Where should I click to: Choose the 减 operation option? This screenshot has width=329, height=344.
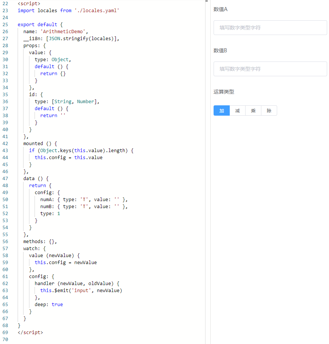point(237,110)
